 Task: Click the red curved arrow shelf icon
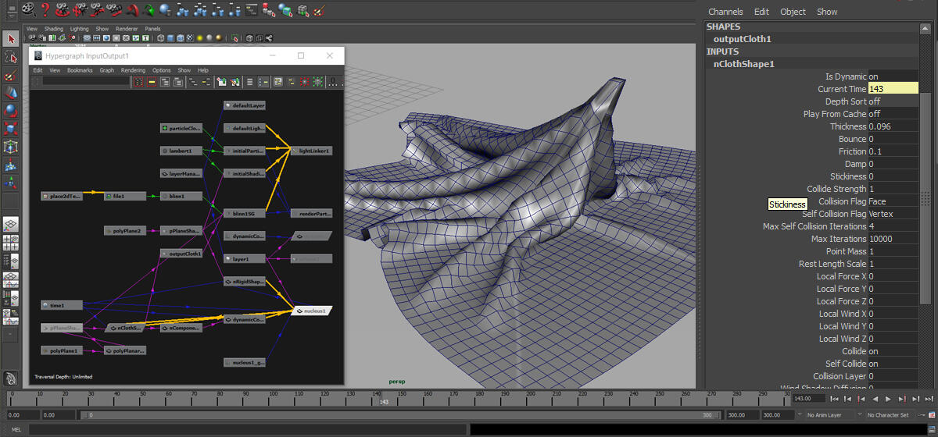click(131, 9)
